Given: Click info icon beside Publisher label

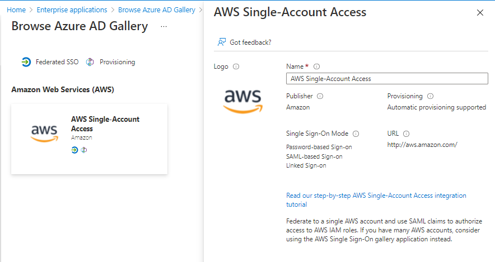Looking at the screenshot, I should coord(320,96).
